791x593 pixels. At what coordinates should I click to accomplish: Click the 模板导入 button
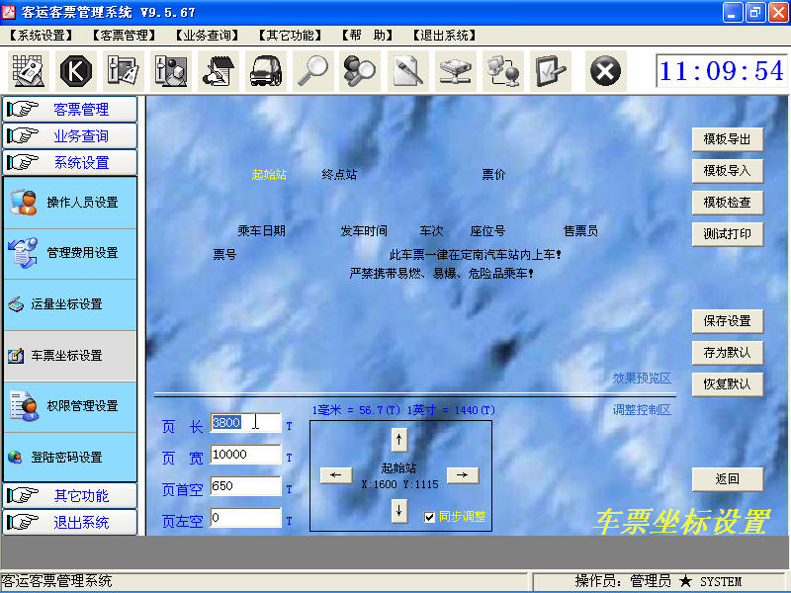728,171
